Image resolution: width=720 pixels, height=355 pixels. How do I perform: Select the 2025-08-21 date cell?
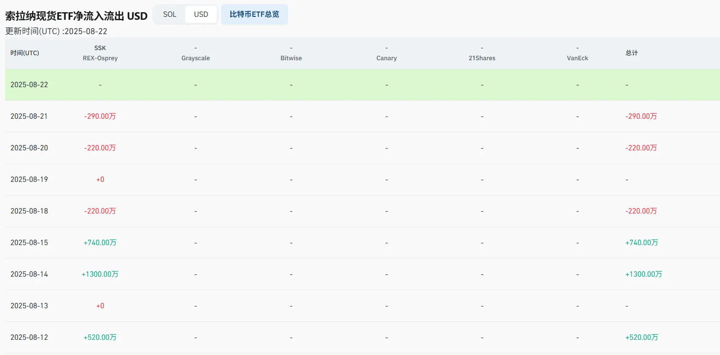pyautogui.click(x=29, y=116)
